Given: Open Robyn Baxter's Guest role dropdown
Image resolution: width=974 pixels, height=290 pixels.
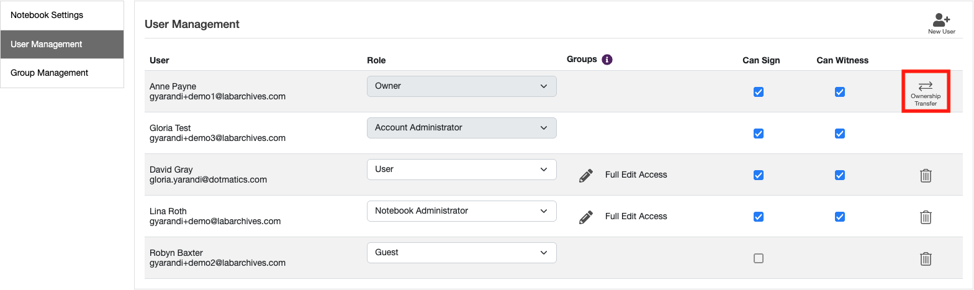Looking at the screenshot, I should tap(461, 253).
